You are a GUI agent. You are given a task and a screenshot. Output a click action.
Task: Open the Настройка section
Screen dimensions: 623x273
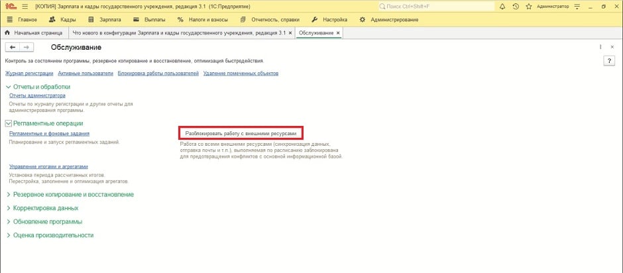[x=329, y=20]
